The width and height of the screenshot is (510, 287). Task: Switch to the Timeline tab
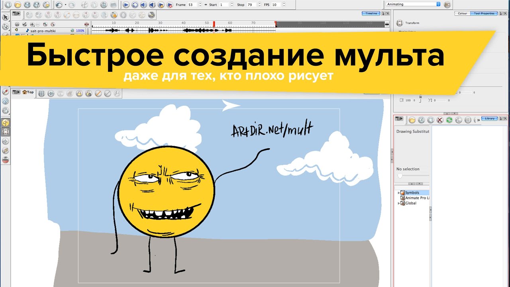click(371, 14)
